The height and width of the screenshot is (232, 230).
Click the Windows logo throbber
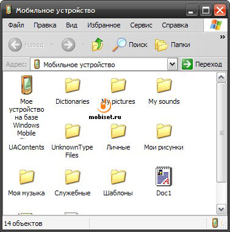[x=215, y=25]
